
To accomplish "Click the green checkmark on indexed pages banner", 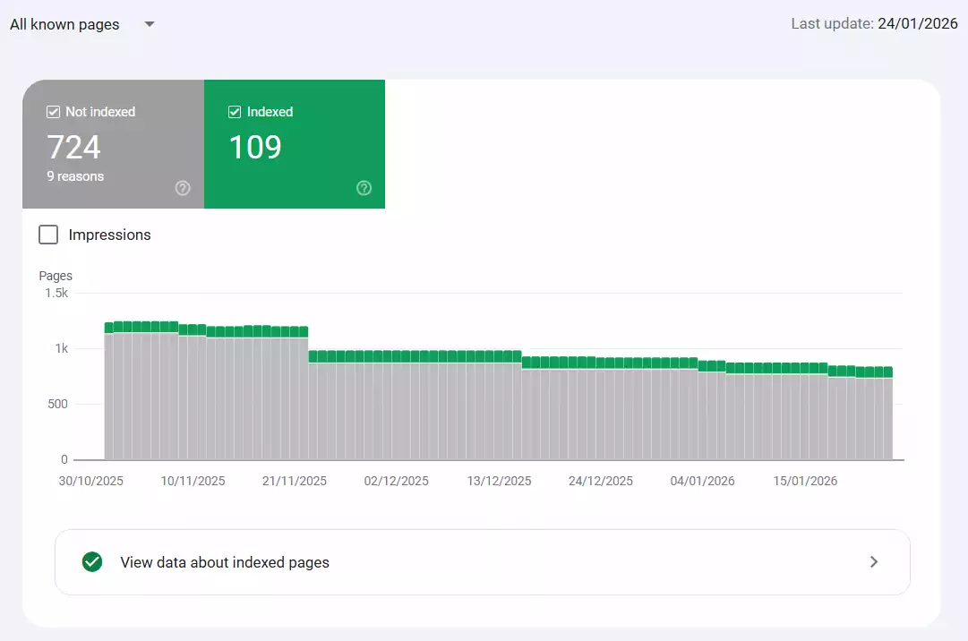I will [91, 561].
